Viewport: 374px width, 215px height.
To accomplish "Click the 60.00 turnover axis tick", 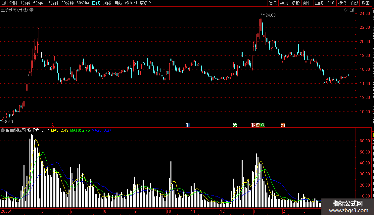I will pyautogui.click(x=365, y=141).
